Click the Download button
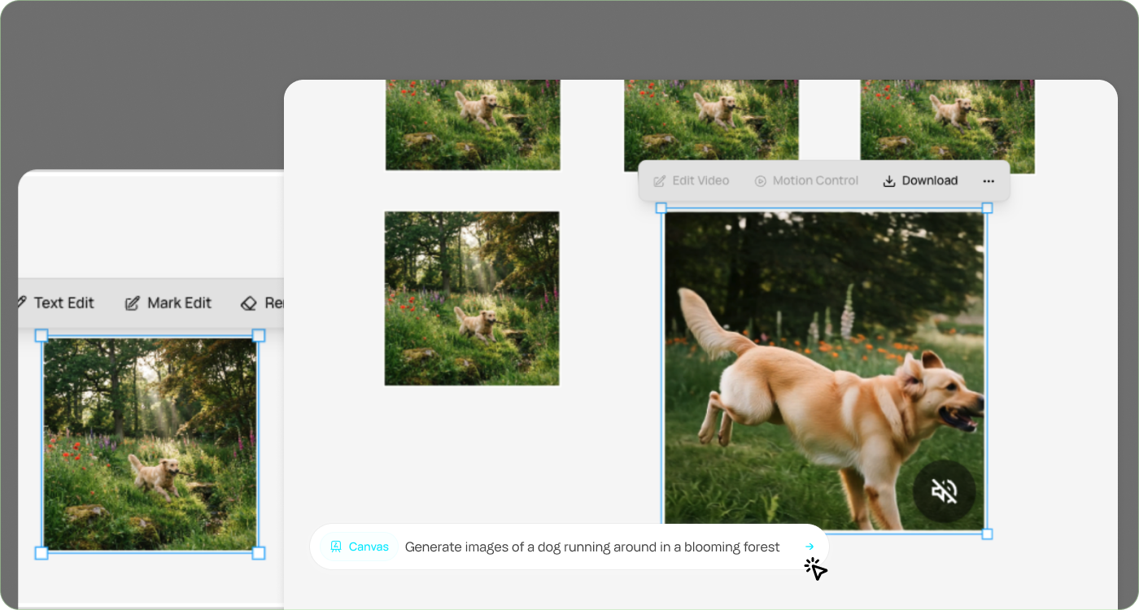The height and width of the screenshot is (610, 1139). (920, 180)
